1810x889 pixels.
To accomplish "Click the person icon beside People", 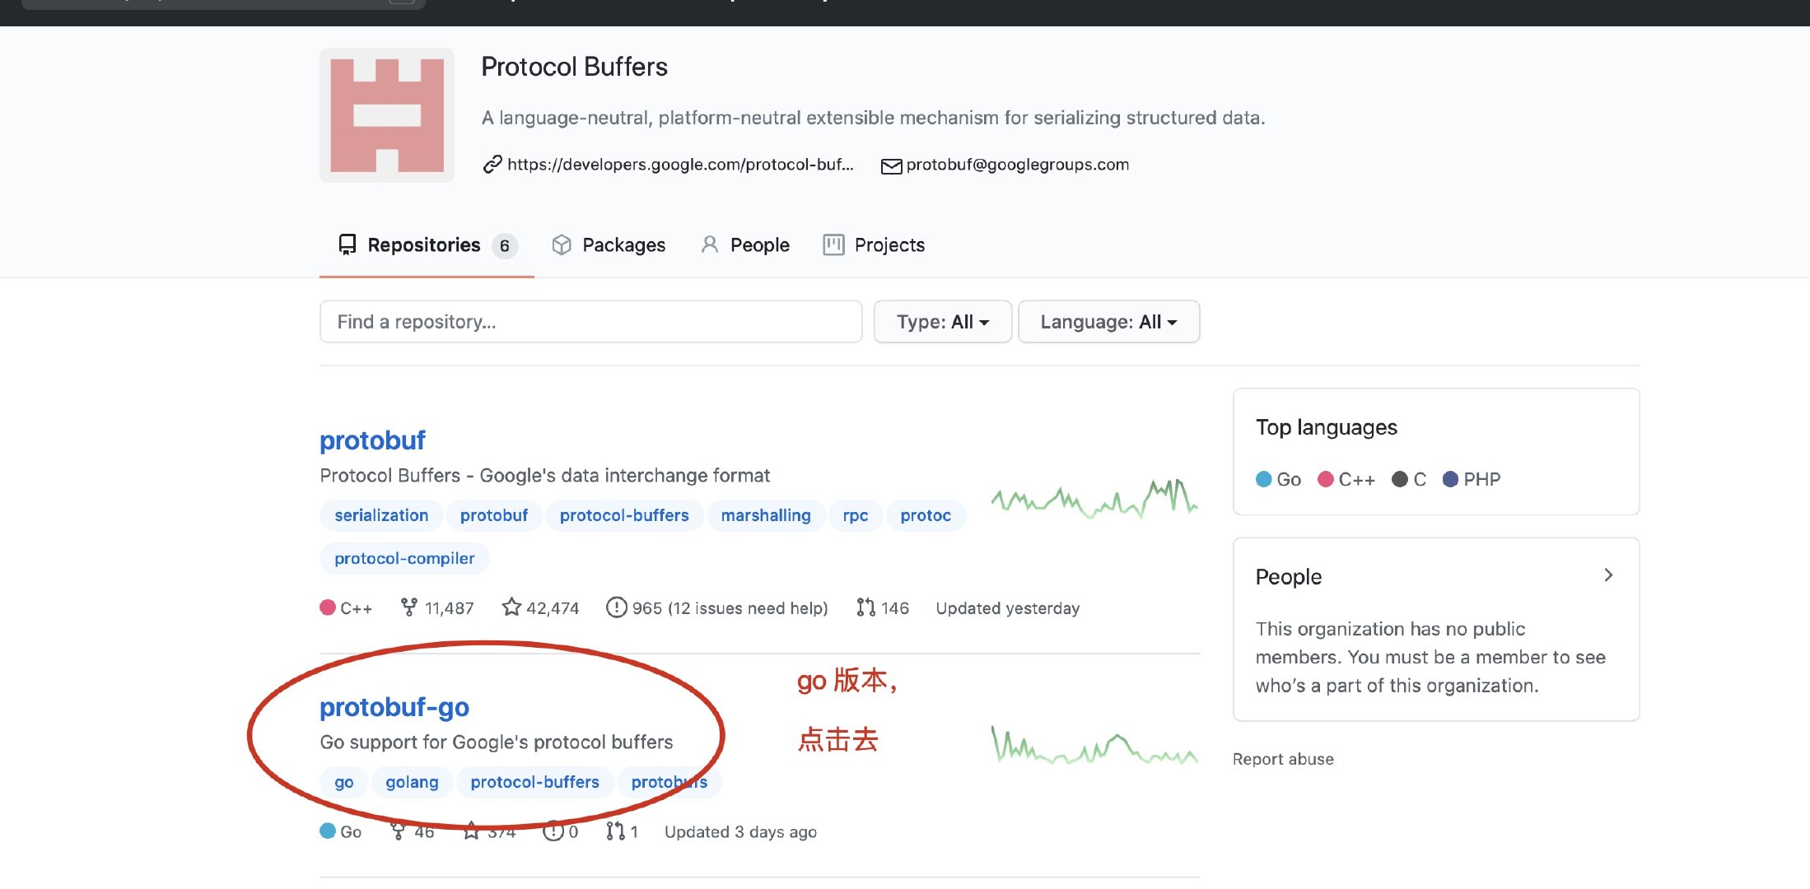I will click(709, 244).
